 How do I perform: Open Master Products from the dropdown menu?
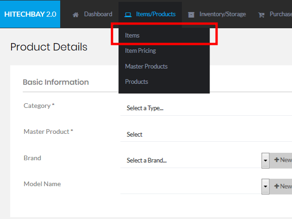point(146,66)
